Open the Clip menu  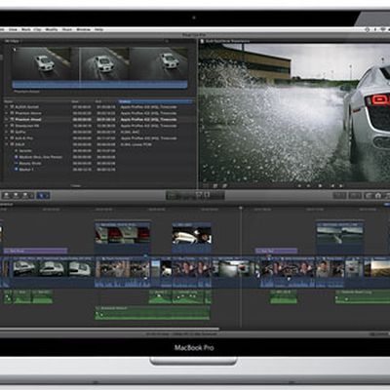(38, 29)
